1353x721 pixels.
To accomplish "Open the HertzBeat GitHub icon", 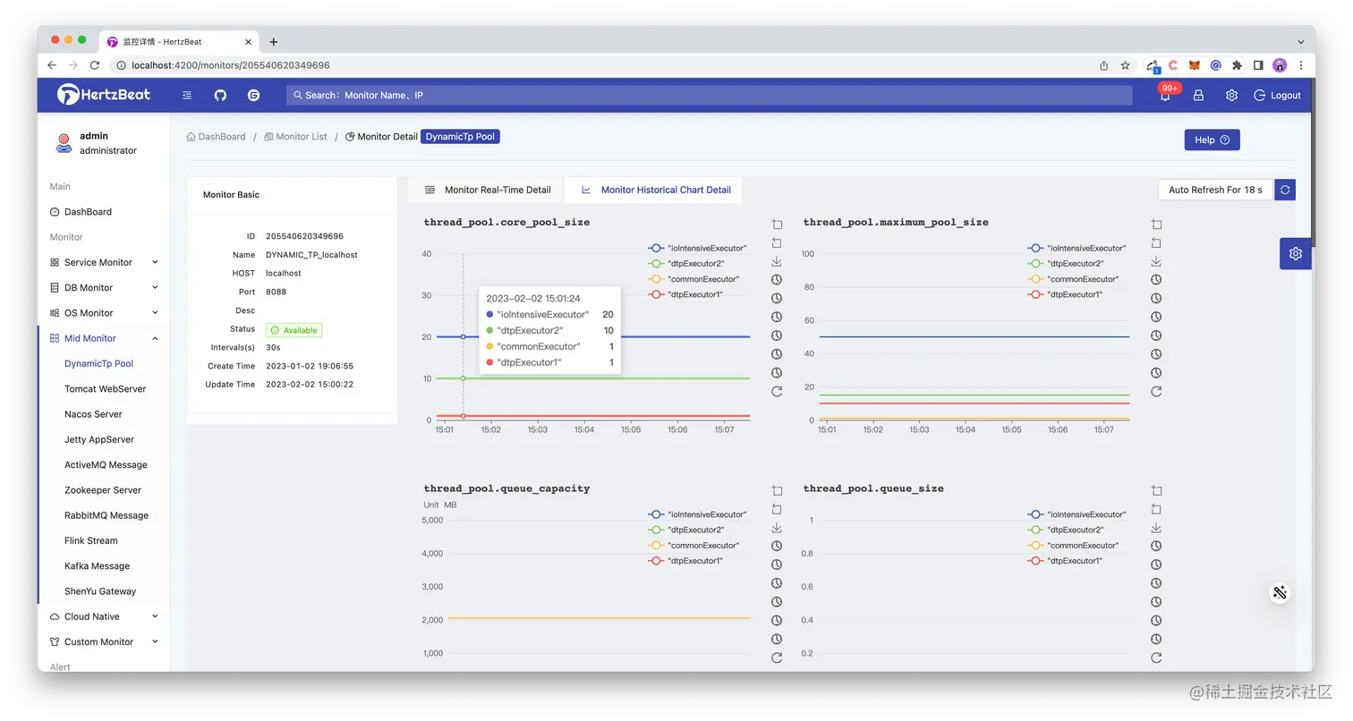I will coord(220,95).
